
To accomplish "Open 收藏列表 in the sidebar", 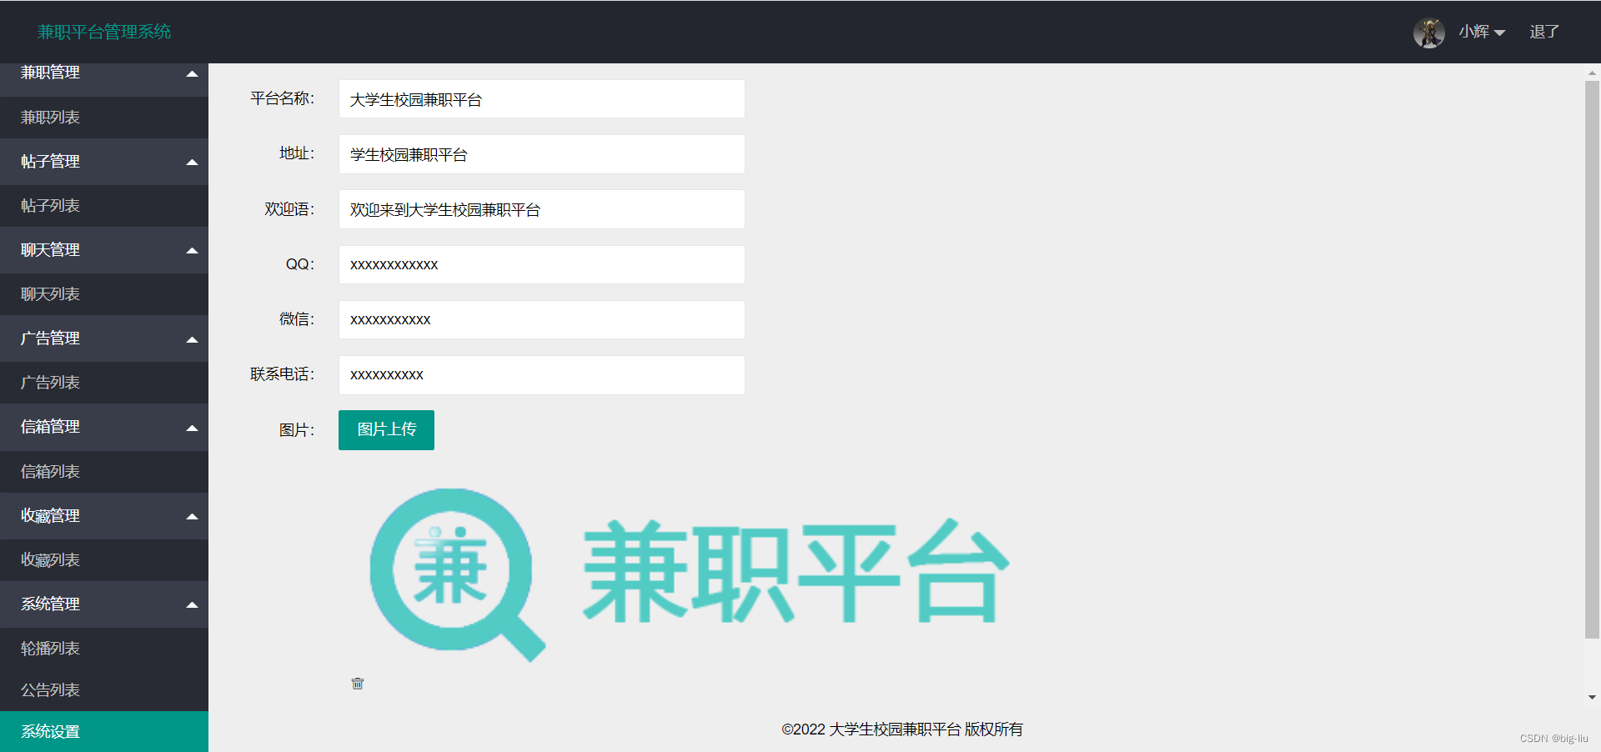I will click(104, 560).
